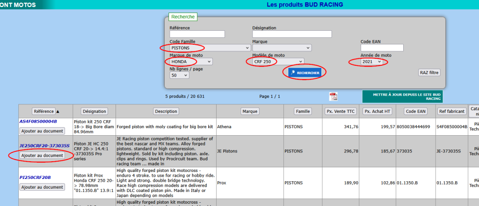Image resolution: width=479 pixels, height=206 pixels.
Task: Sort by the Famille column header
Action: coord(303,111)
